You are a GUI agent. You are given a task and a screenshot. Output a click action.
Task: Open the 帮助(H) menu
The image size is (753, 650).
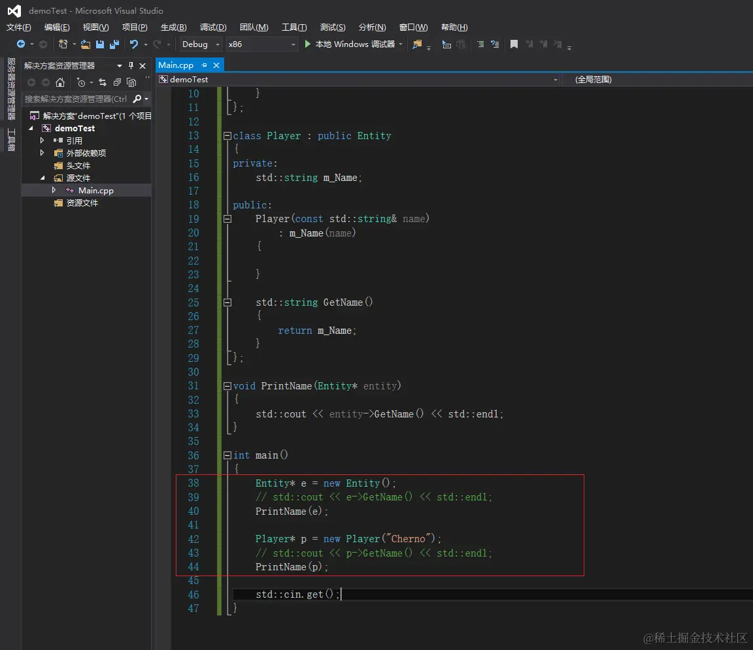454,27
